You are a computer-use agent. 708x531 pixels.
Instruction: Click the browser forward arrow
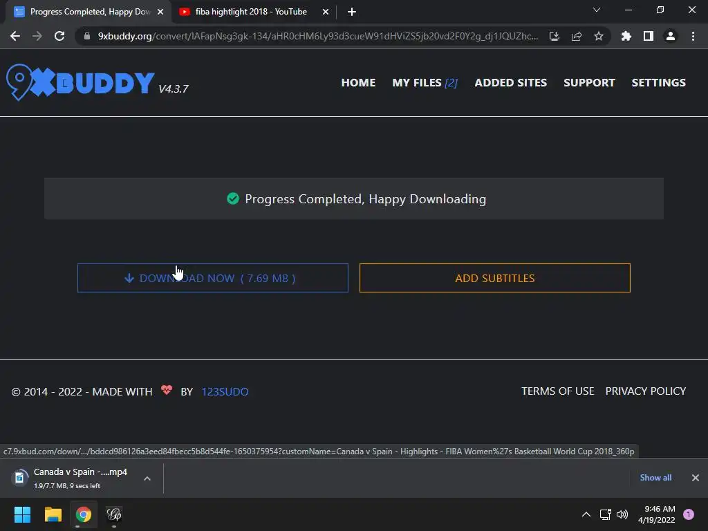37,36
